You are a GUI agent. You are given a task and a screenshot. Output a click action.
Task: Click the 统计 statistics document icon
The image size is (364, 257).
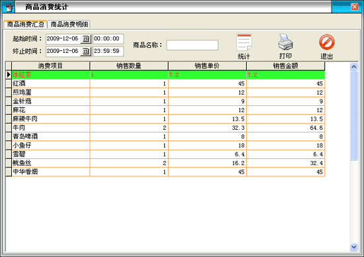pos(244,42)
